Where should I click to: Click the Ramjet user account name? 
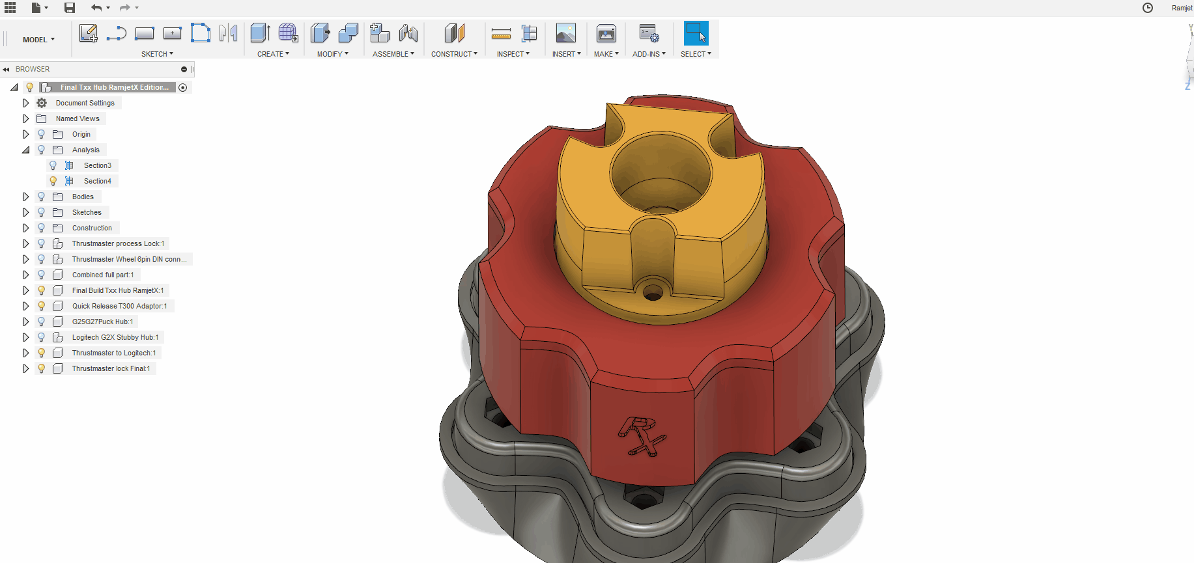[x=1182, y=8]
